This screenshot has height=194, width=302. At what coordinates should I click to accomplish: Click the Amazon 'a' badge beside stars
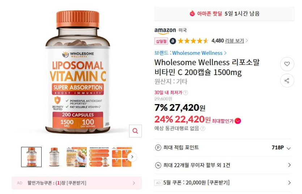pyautogui.click(x=173, y=41)
